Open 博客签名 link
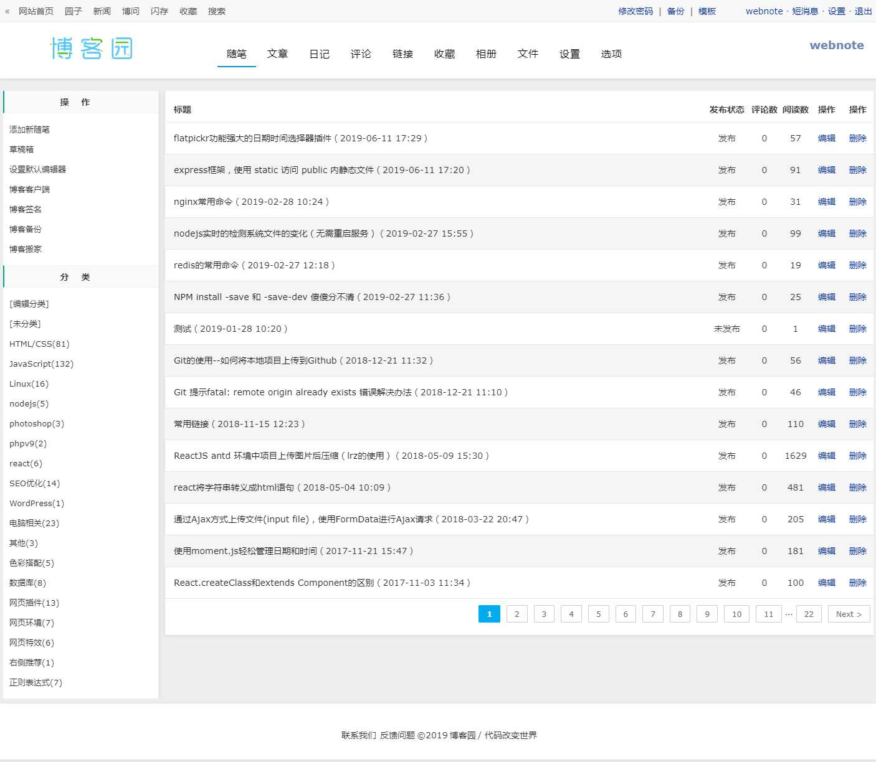The image size is (876, 762). 26,209
